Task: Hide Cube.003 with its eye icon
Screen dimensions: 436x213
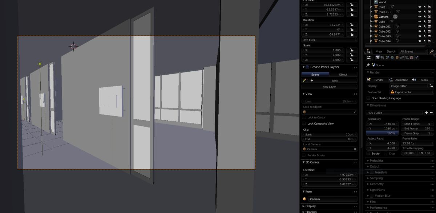Action: click(420, 36)
